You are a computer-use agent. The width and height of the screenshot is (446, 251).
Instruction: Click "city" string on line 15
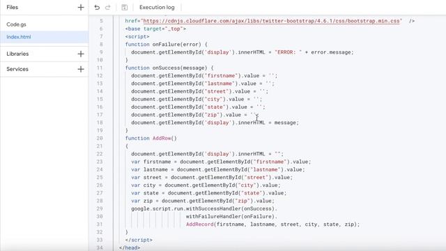coord(213,99)
